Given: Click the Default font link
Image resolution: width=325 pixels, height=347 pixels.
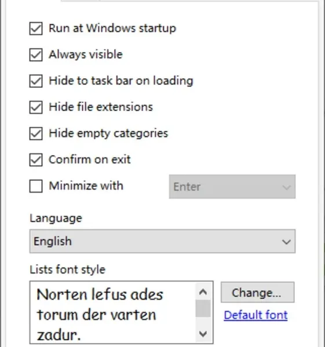Looking at the screenshot, I should pyautogui.click(x=256, y=315).
